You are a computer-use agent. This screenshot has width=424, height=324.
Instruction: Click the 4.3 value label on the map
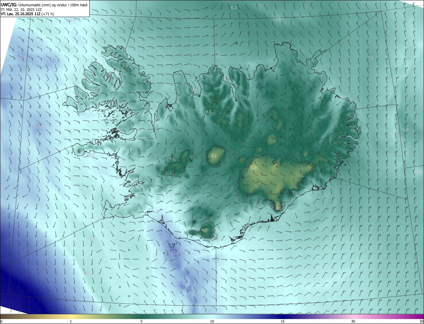point(208,112)
